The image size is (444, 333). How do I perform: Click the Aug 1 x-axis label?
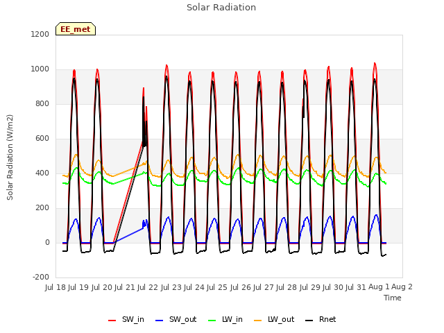point(379,287)
